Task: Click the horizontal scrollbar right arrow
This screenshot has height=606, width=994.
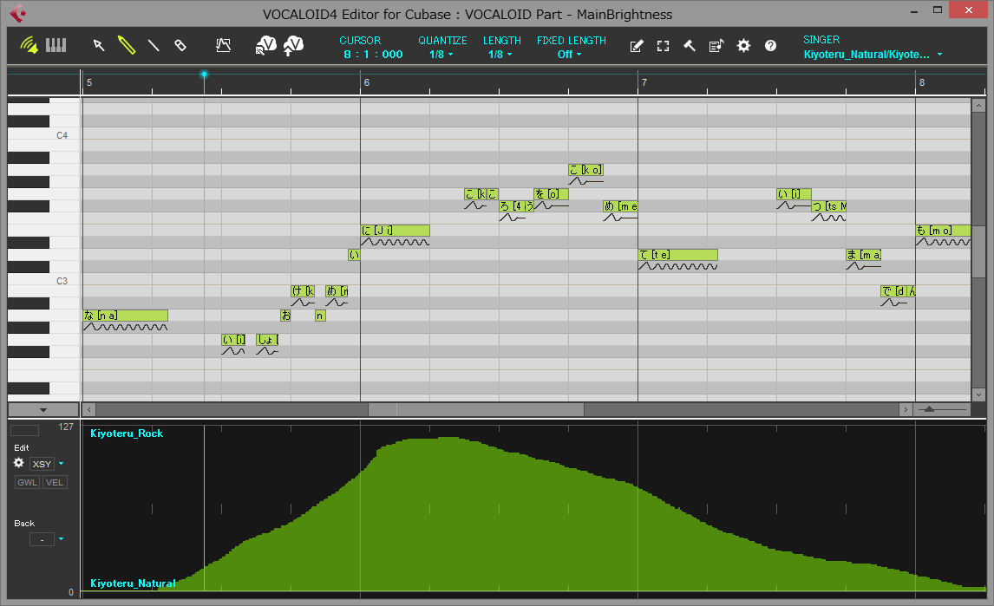Action: pos(906,409)
